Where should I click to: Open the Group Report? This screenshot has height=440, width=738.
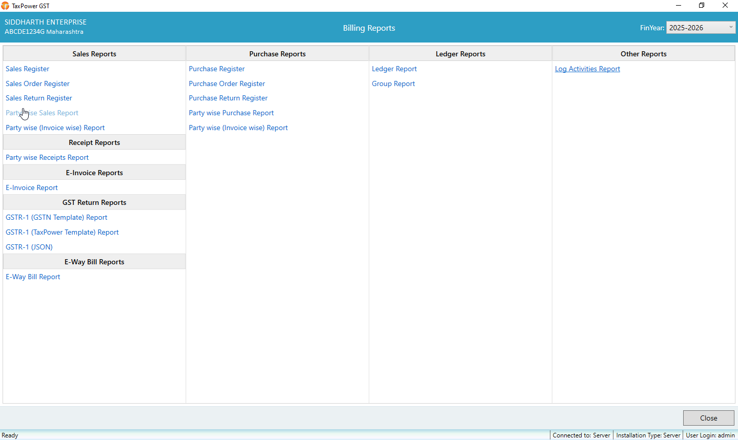tap(393, 83)
